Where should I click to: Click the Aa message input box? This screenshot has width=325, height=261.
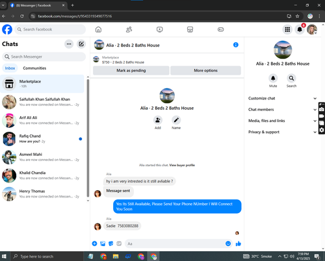click(x=175, y=243)
